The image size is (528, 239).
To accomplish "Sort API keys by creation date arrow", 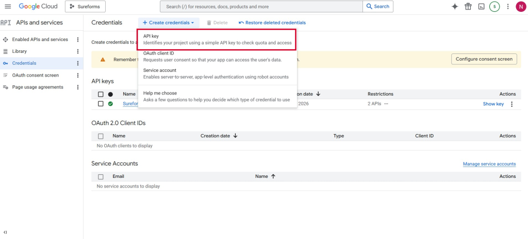I will point(318,94).
